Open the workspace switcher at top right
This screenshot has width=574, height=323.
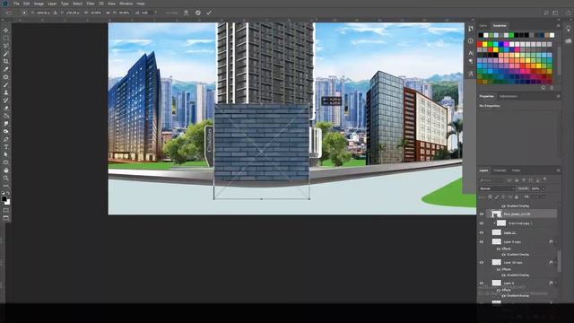pyautogui.click(x=556, y=13)
